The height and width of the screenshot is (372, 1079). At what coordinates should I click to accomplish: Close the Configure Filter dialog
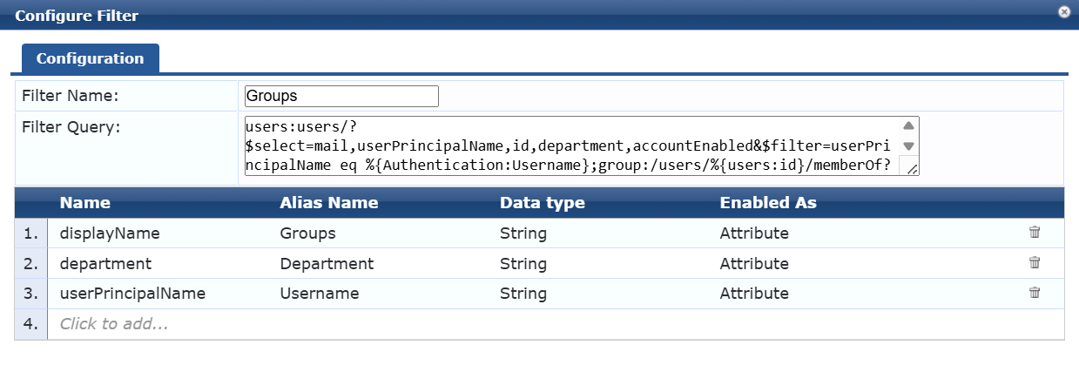(1064, 12)
